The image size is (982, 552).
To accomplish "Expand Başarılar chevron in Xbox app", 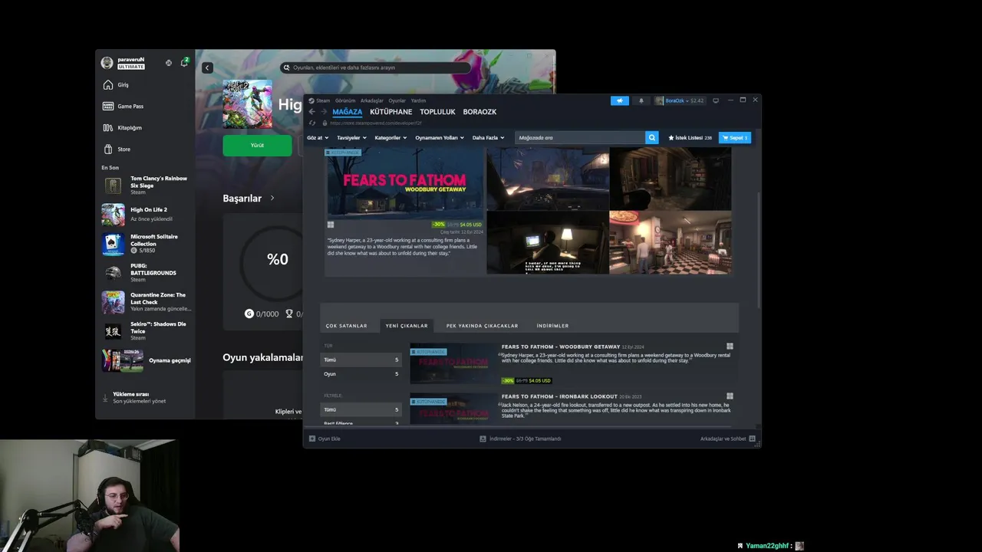I will point(272,198).
